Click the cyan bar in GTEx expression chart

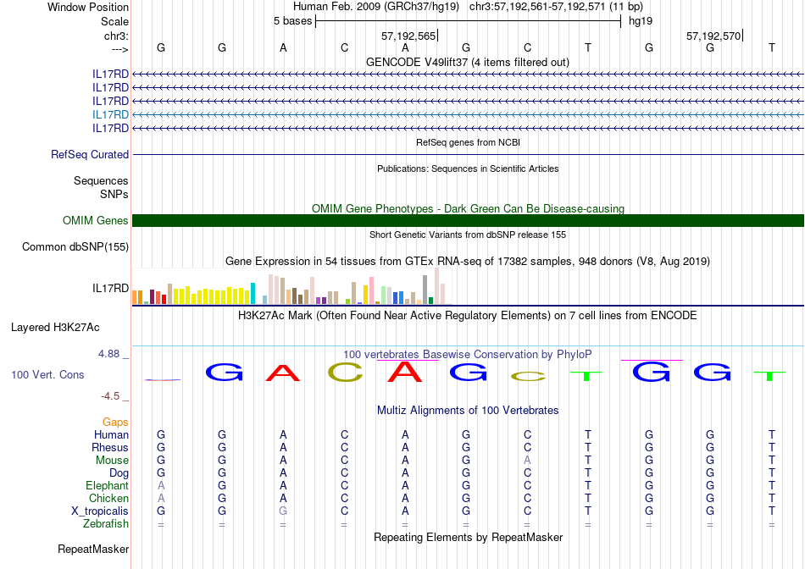coord(253,294)
